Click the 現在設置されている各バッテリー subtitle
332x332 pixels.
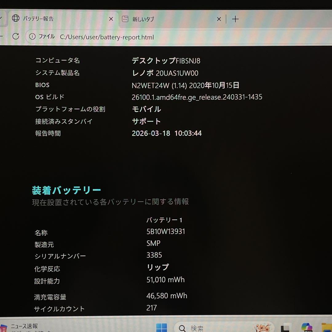click(110, 202)
